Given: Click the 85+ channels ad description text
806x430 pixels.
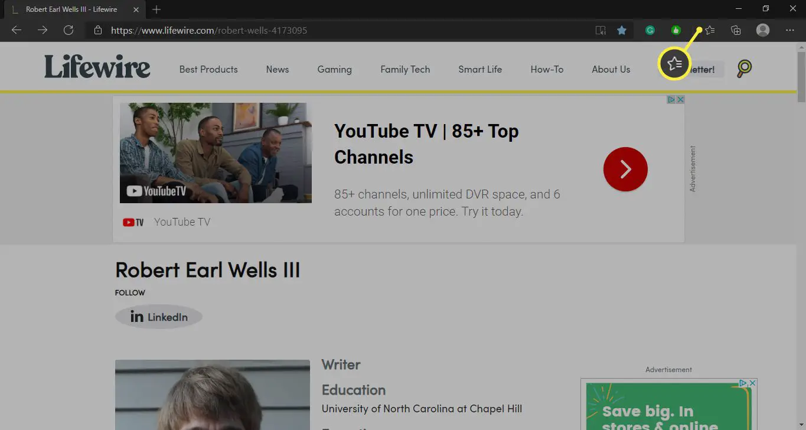Looking at the screenshot, I should click(447, 203).
